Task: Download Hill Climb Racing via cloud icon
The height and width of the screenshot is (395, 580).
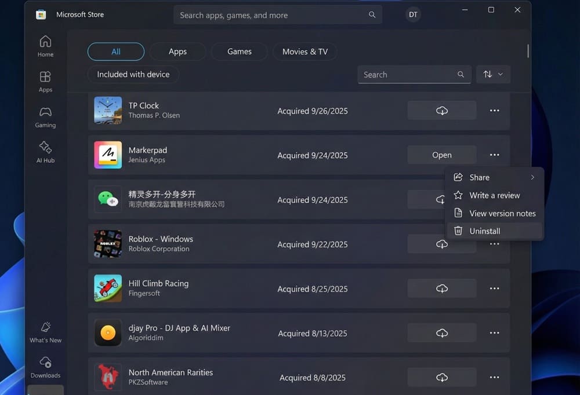Action: point(441,288)
